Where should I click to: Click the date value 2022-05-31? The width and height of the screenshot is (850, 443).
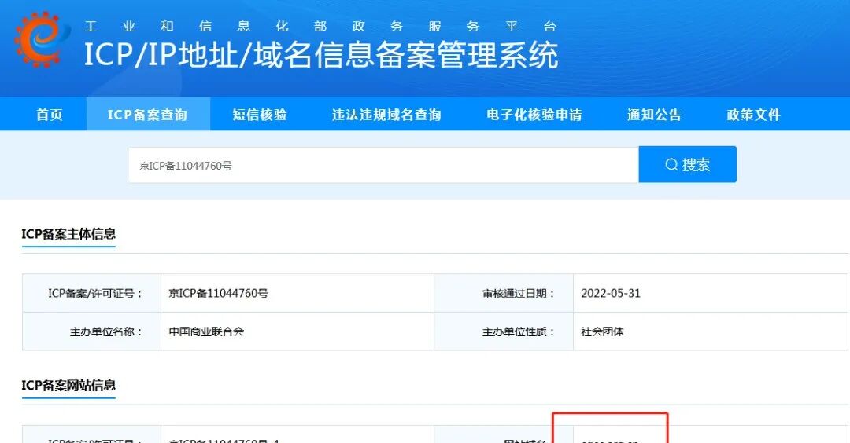[x=611, y=293]
